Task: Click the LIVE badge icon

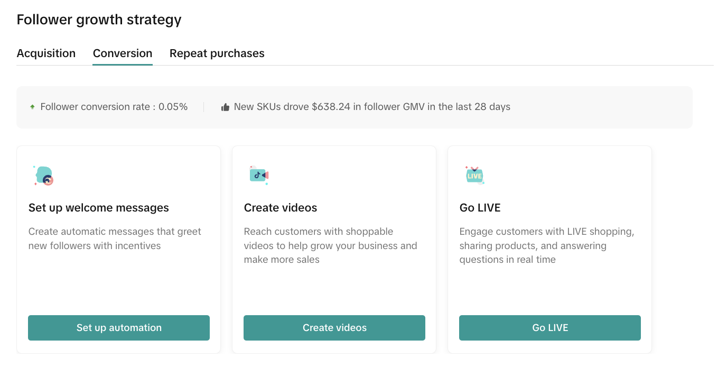Action: coord(474,175)
